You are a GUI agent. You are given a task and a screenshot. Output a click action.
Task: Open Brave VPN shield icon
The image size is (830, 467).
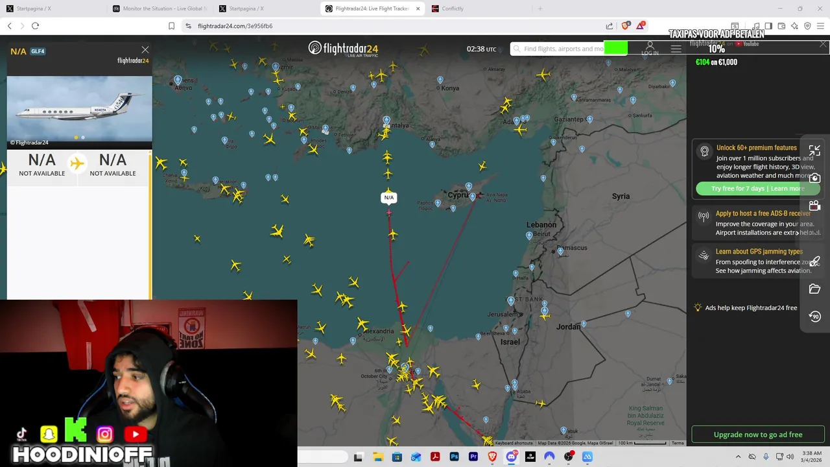(x=807, y=26)
